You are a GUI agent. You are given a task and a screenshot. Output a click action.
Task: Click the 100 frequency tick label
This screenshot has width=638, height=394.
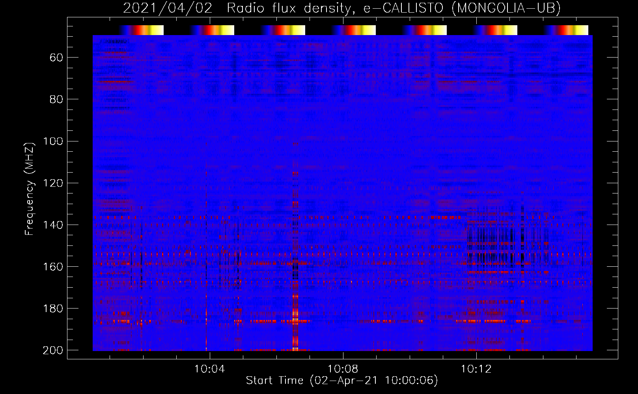click(53, 141)
